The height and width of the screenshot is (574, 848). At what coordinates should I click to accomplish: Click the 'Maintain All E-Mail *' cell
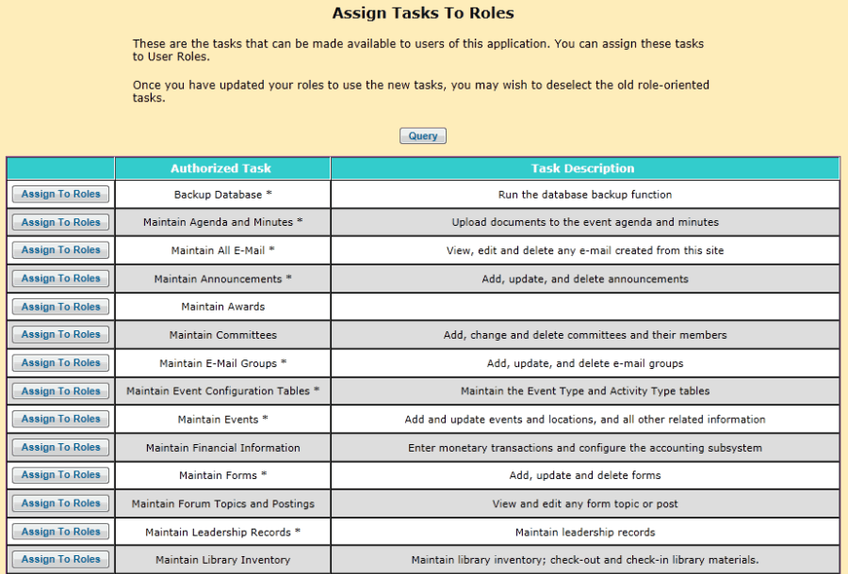[222, 250]
